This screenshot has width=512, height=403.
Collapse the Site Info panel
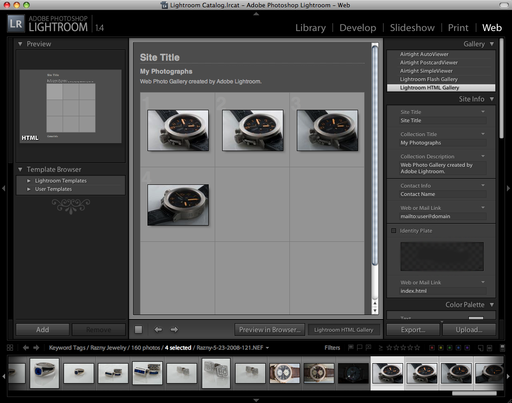[492, 99]
